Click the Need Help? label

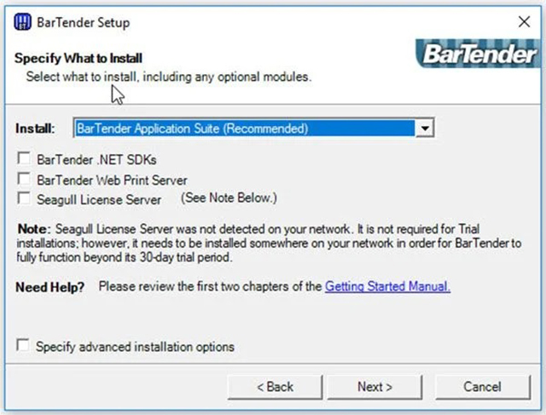click(x=50, y=287)
